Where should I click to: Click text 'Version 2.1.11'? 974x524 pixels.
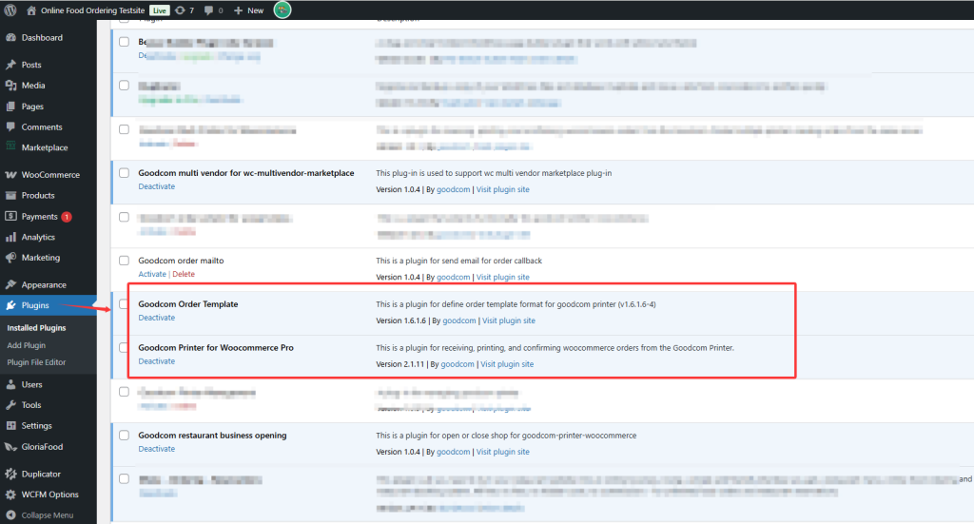[x=400, y=364]
